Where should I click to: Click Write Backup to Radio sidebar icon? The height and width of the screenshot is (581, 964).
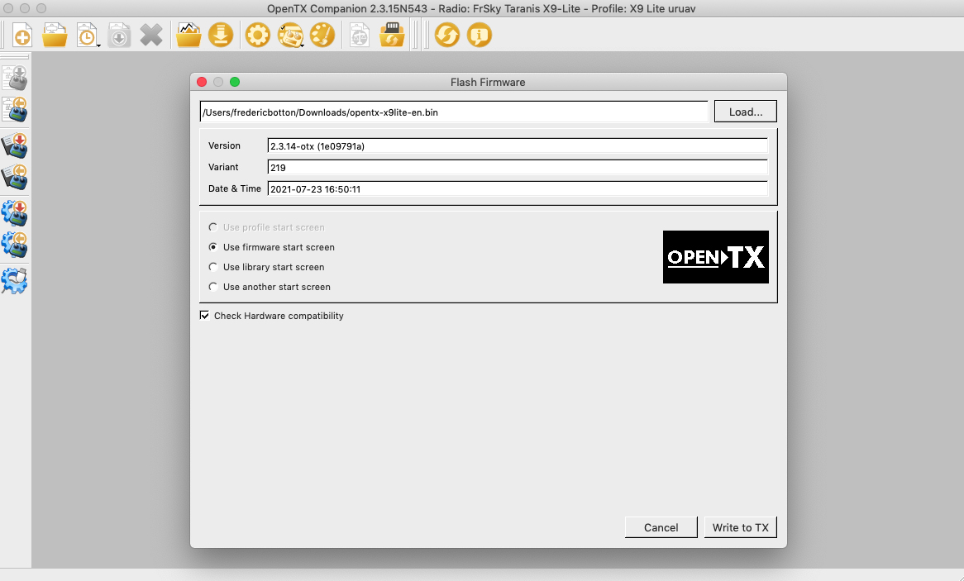15,145
